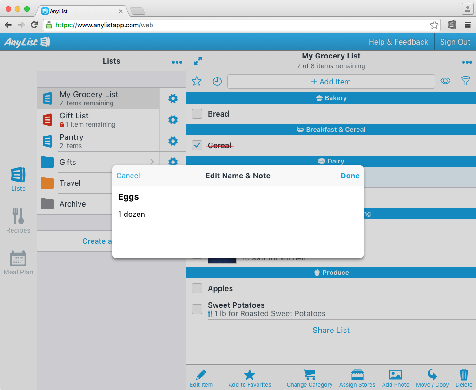Click the Breakfast & Cereal category header
Screen dimensions: 476x390
point(331,130)
